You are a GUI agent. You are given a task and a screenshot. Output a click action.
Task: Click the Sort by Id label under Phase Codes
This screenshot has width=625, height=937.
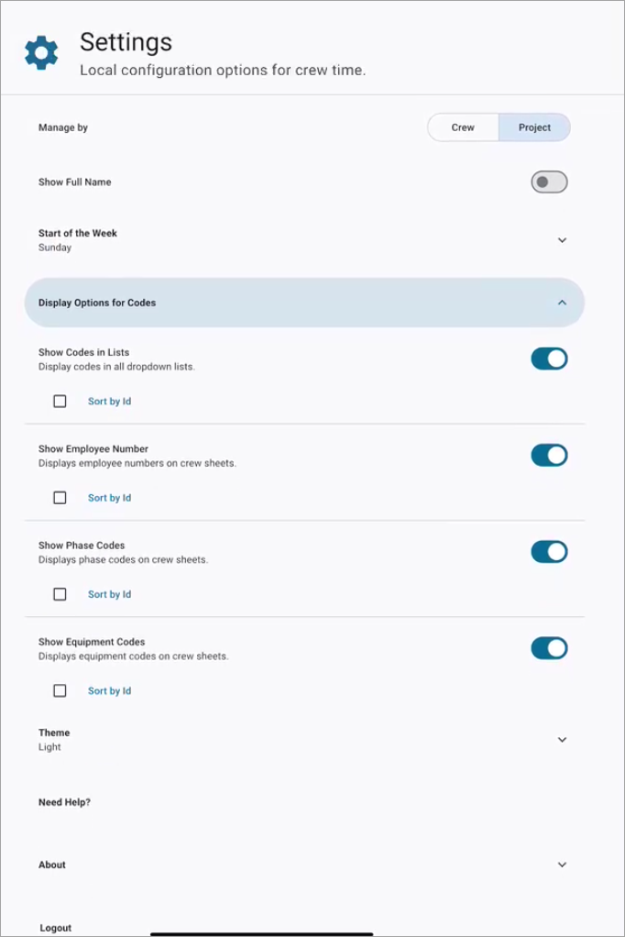(x=109, y=593)
